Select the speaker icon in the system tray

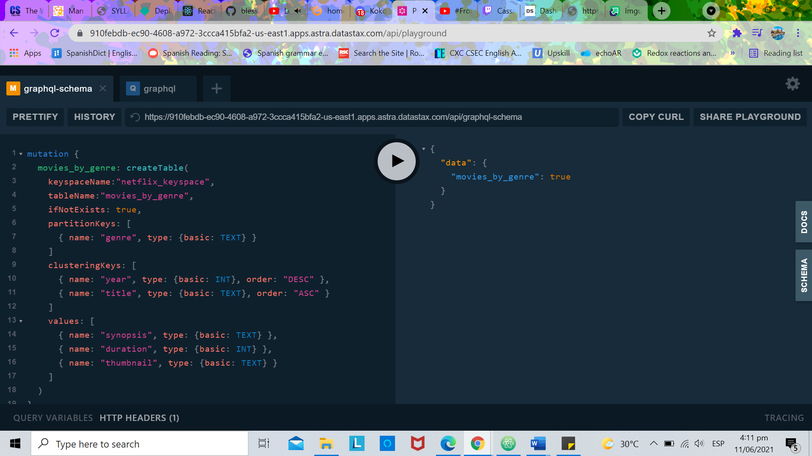pos(699,443)
